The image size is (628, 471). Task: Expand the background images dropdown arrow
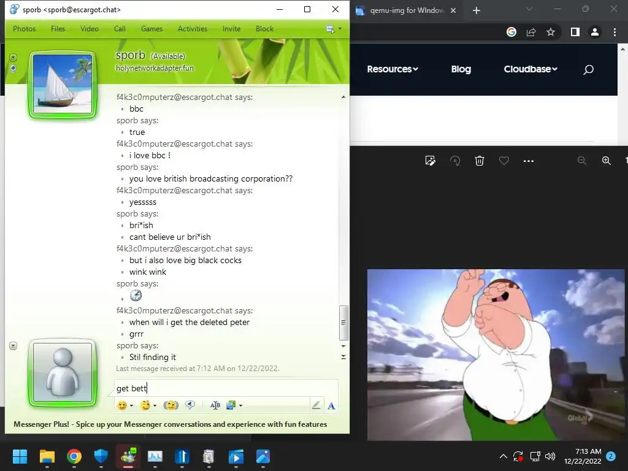coord(240,406)
